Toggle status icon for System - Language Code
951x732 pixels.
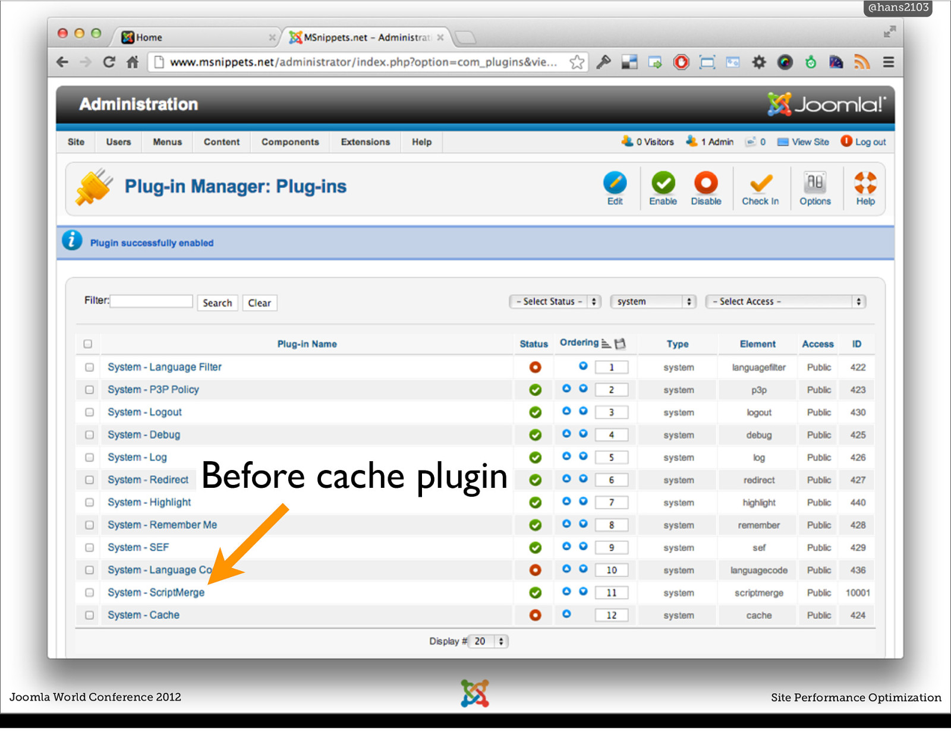tap(535, 570)
